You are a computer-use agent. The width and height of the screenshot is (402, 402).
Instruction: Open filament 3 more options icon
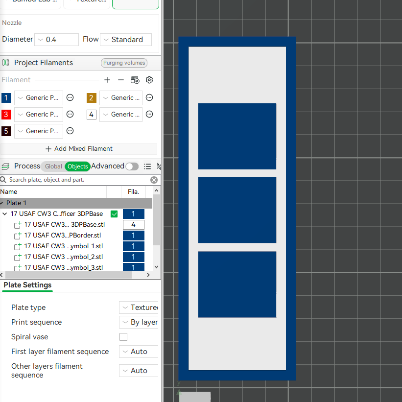(x=70, y=114)
